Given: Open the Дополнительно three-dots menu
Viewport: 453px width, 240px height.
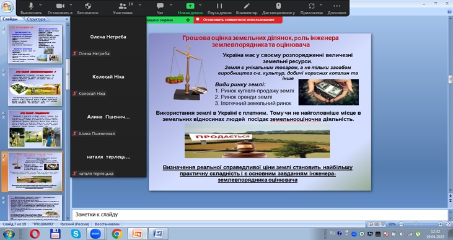Looking at the screenshot, I should click(x=336, y=6).
